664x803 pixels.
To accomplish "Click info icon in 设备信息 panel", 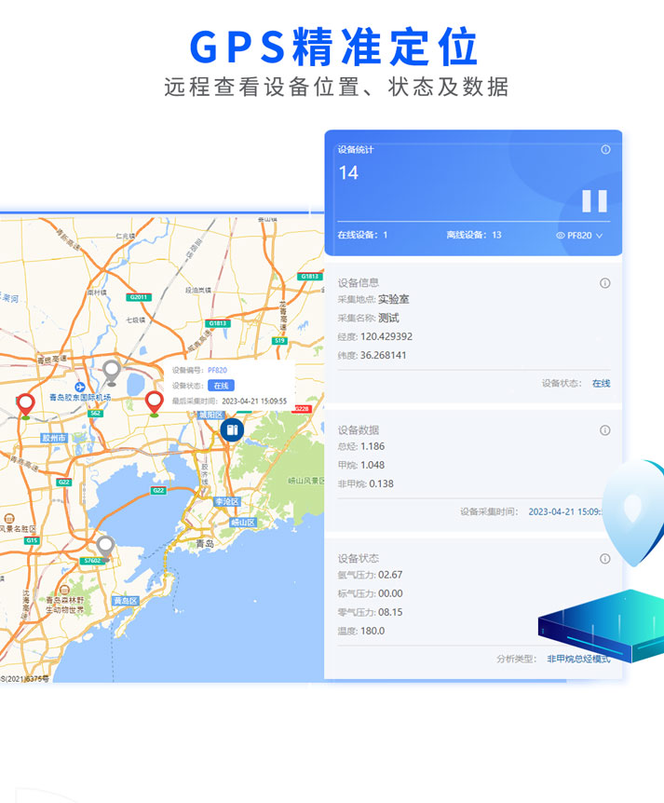I will 604,283.
